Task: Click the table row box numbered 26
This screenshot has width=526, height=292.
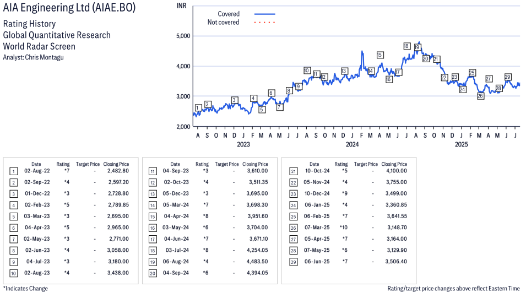Action: click(294, 228)
